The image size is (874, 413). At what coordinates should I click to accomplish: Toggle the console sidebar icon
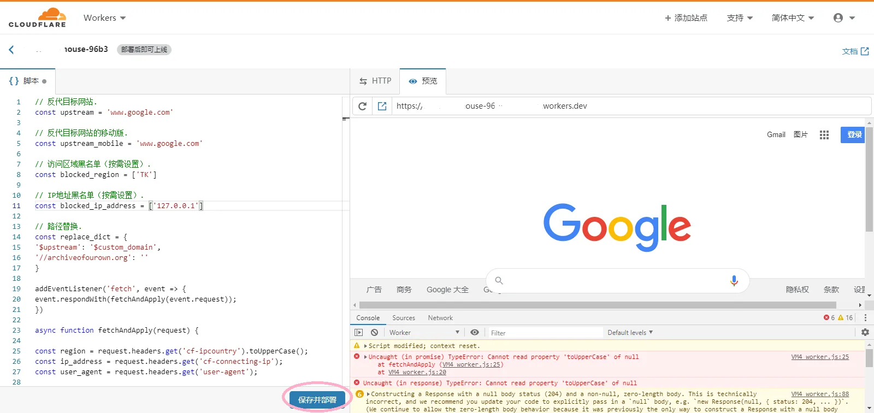tap(358, 332)
